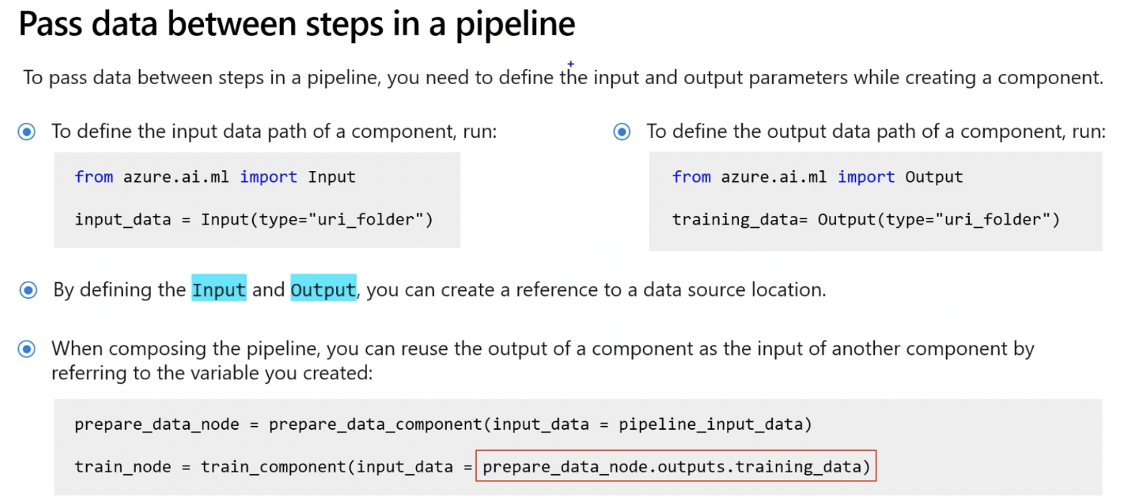
Task: Click the text 'To define the output data path of a component, run:'
Action: (876, 131)
